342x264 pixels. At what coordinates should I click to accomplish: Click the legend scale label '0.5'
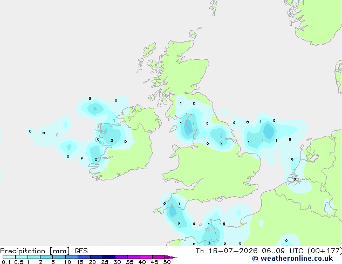(x=19, y=262)
